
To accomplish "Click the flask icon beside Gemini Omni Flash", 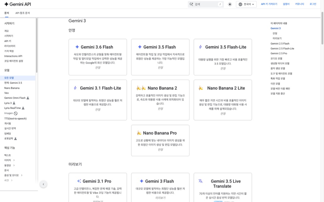I will pyautogui.click(x=28, y=98).
